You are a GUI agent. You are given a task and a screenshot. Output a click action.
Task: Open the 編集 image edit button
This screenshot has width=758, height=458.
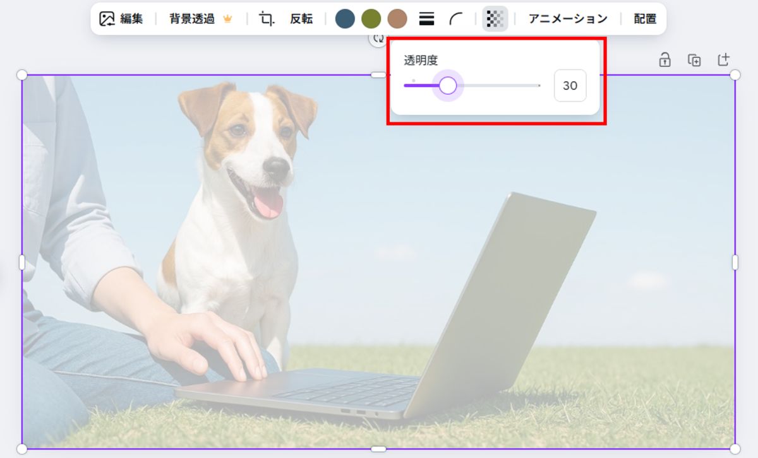(x=121, y=19)
